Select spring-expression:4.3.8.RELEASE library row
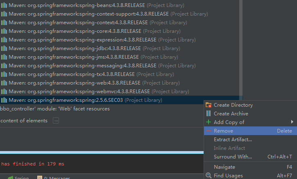Image resolution: width=297 pixels, height=179 pixels. [120, 40]
